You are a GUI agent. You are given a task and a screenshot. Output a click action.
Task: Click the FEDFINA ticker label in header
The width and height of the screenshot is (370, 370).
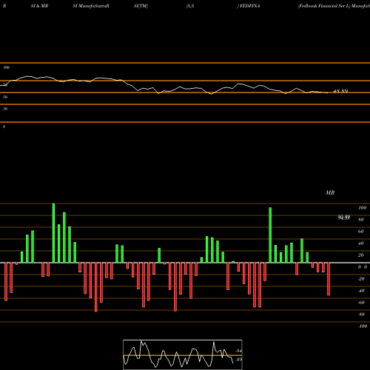click(249, 6)
